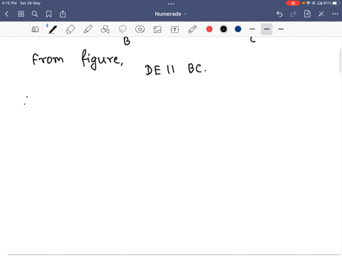Select the medium stroke width
The image size is (342, 256).
click(266, 29)
